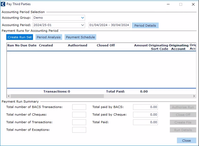Sort by Run No column header
Screen dimensions: 199x146
[x=13, y=45]
